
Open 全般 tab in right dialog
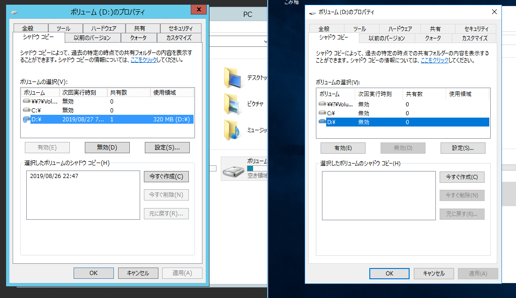[x=327, y=29]
